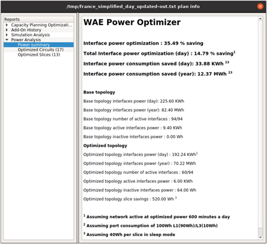Click Interface power consumption saved (year) line
The image size is (267, 244).
pos(158,74)
